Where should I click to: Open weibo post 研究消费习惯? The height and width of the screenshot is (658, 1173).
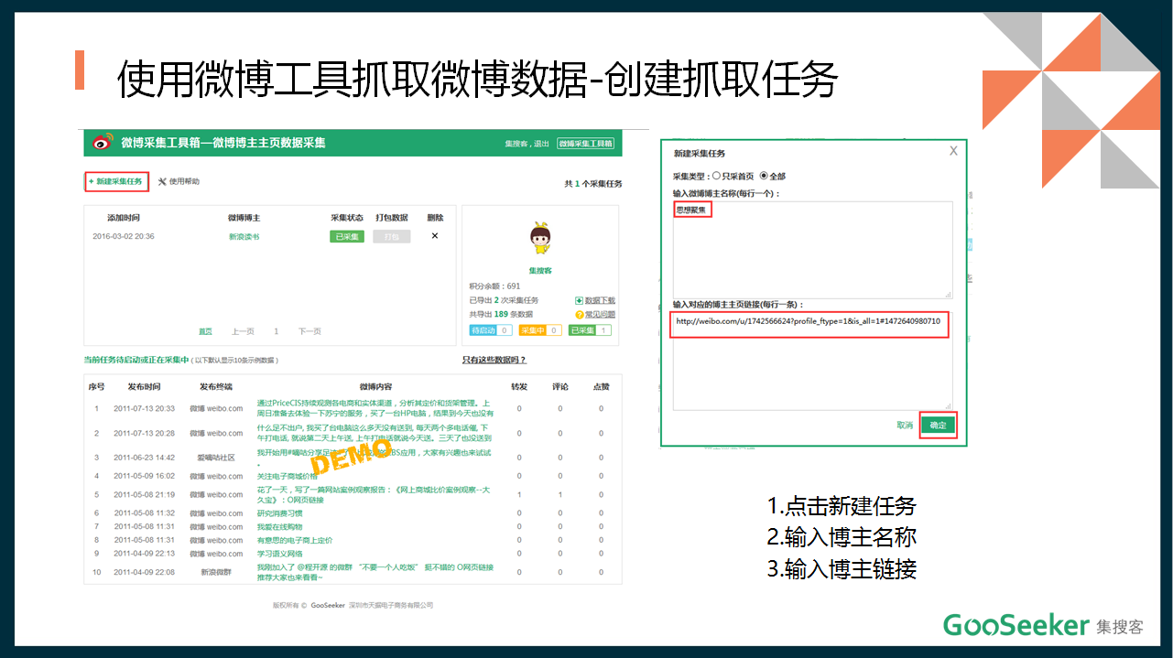279,513
